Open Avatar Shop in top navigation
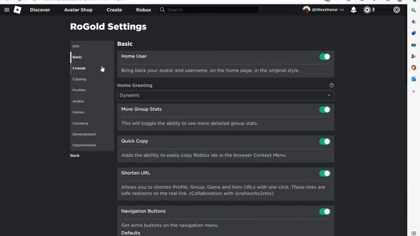This screenshot has width=420, height=236. (x=78, y=10)
